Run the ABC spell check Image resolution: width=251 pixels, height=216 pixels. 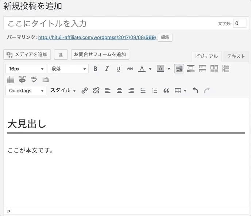(x=34, y=80)
